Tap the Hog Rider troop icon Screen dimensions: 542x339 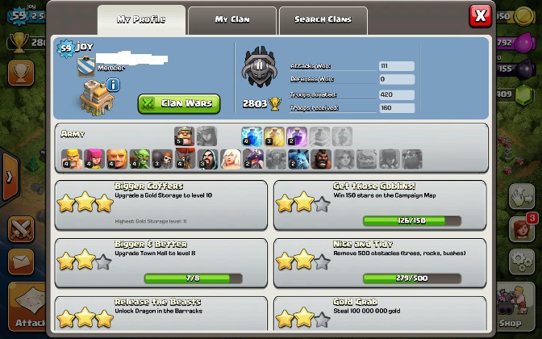tap(321, 159)
